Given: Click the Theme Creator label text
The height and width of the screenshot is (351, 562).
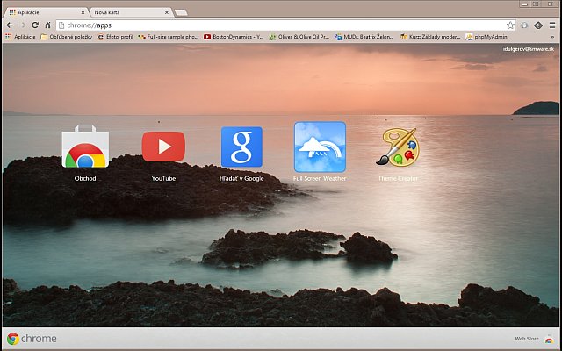Looking at the screenshot, I should point(398,178).
